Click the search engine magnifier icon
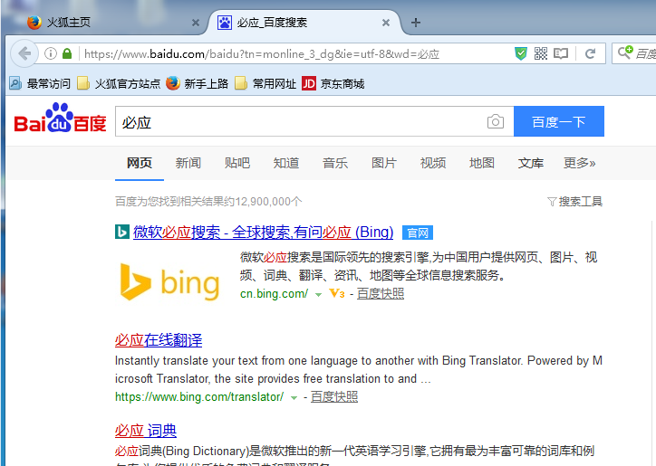 tap(625, 52)
